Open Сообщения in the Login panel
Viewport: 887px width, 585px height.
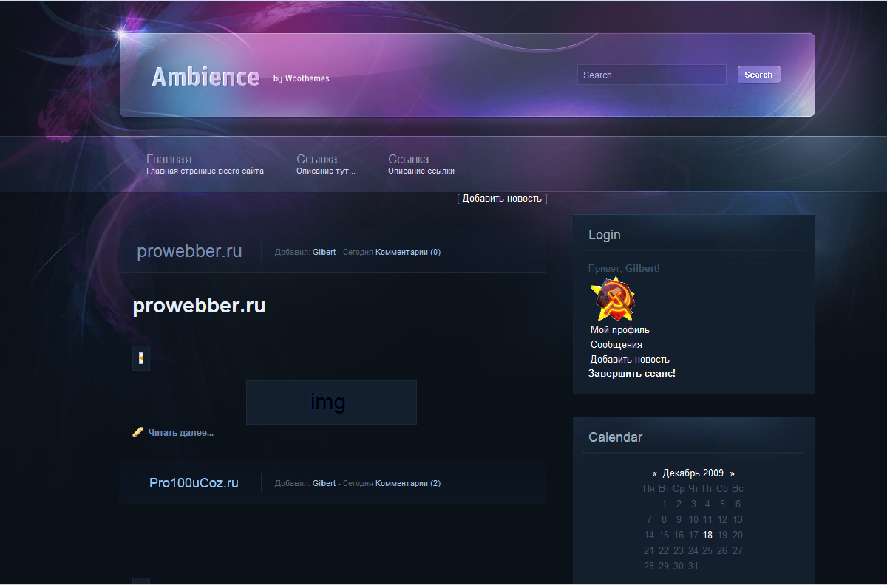[616, 345]
